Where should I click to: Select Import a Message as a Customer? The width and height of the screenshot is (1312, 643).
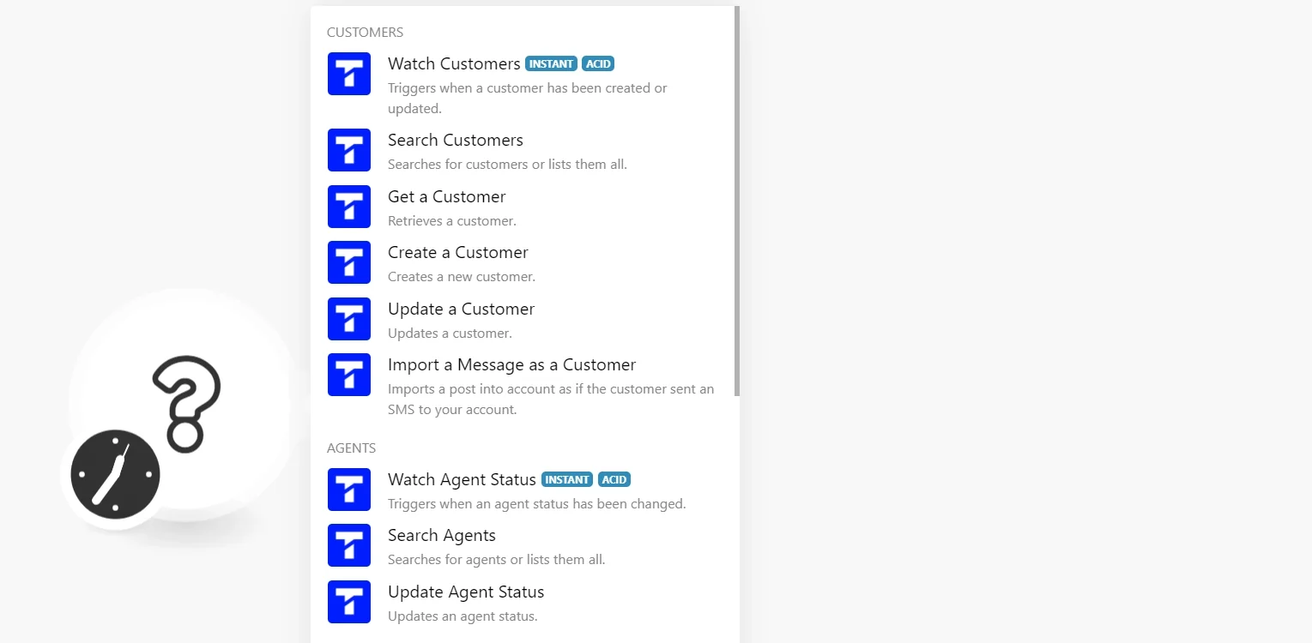pos(524,386)
